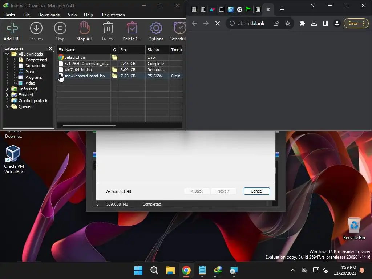Click the Delete Completed toolbar icon
The height and width of the screenshot is (279, 372).
(x=132, y=32)
